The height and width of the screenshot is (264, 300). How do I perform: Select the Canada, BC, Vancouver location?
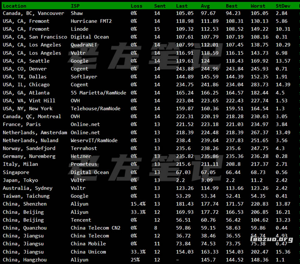coord(33,13)
